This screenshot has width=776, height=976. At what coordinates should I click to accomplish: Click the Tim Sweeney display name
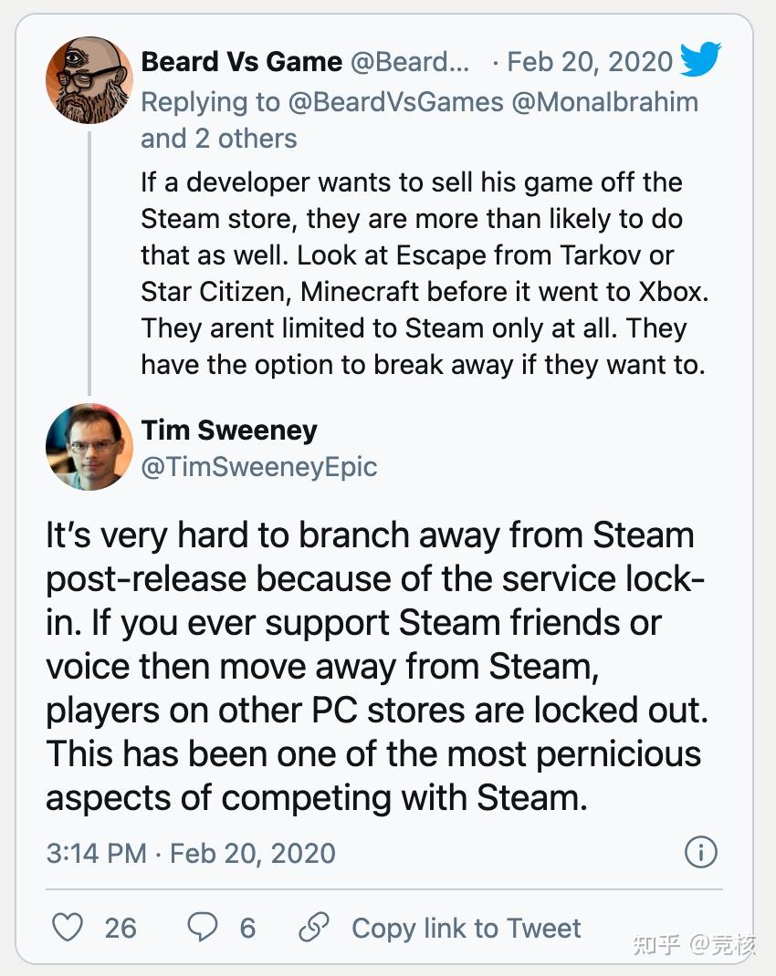click(x=229, y=431)
